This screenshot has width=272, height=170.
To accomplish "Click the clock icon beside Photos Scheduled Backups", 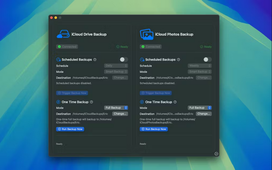I will (x=142, y=59).
